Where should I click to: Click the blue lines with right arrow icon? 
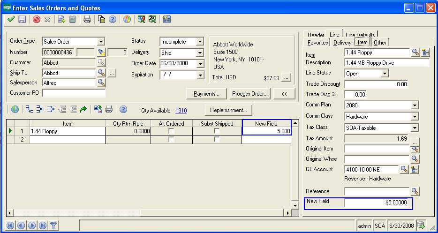[x=51, y=109]
